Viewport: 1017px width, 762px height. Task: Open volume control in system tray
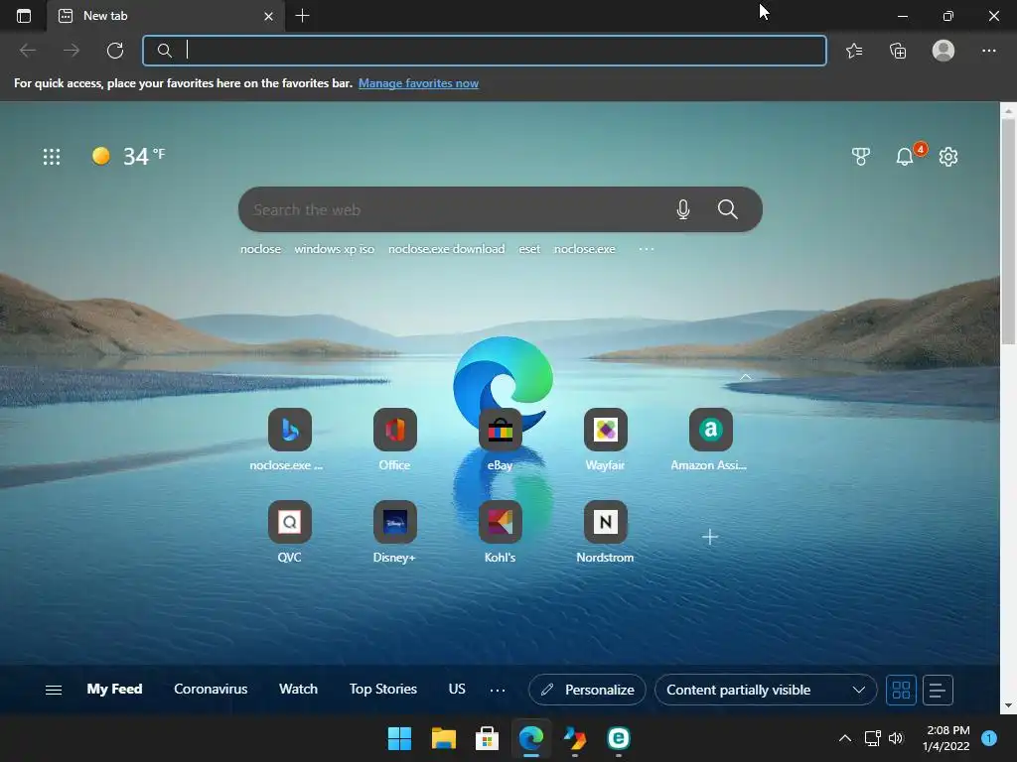[x=896, y=738]
